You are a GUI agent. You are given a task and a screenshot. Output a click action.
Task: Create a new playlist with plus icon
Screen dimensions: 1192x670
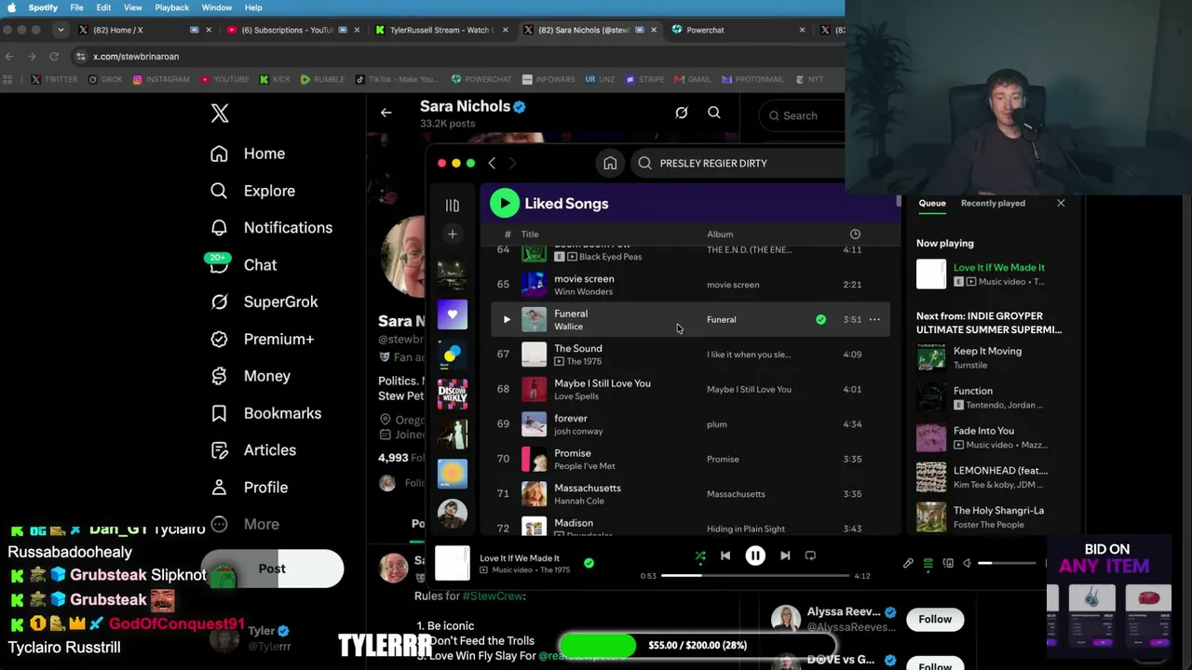(x=453, y=234)
